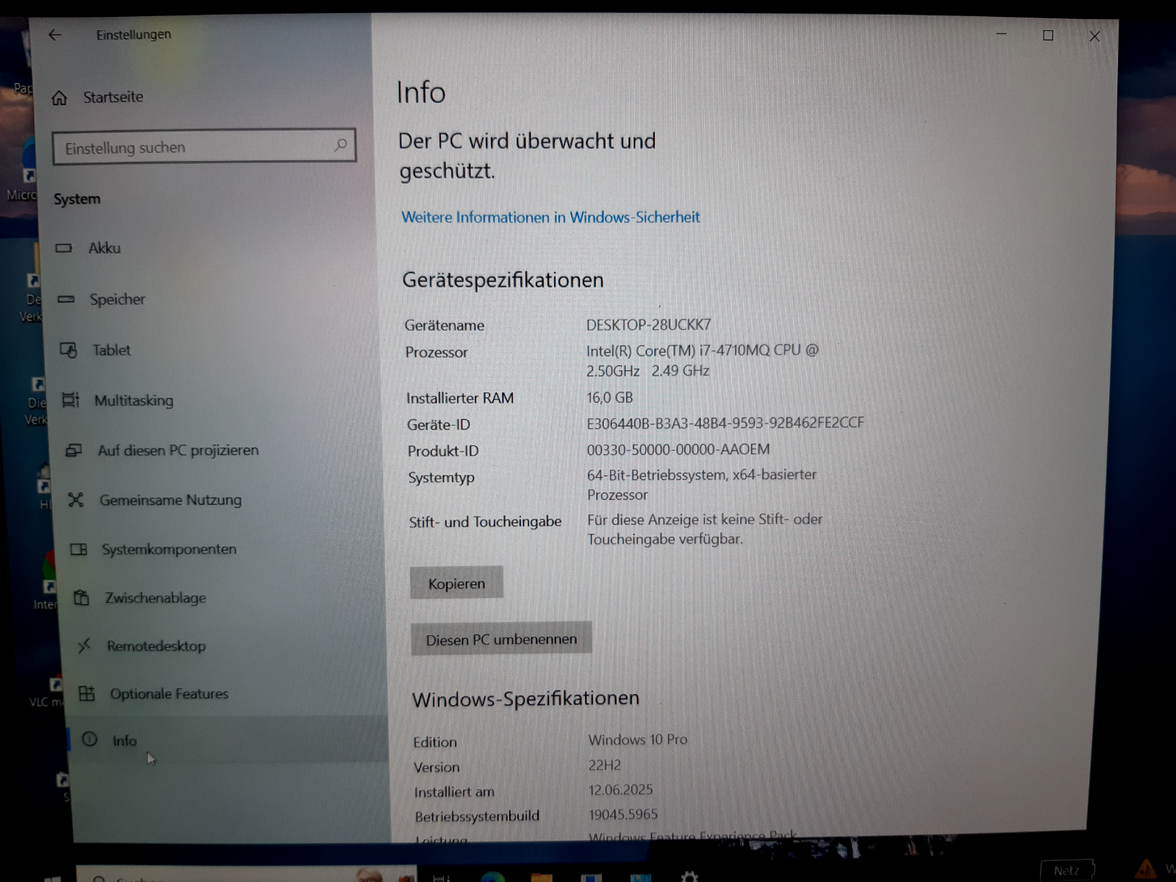Click the '64-Bit-Betriebssystem' system type value
This screenshot has height=882, width=1176.
pos(702,484)
